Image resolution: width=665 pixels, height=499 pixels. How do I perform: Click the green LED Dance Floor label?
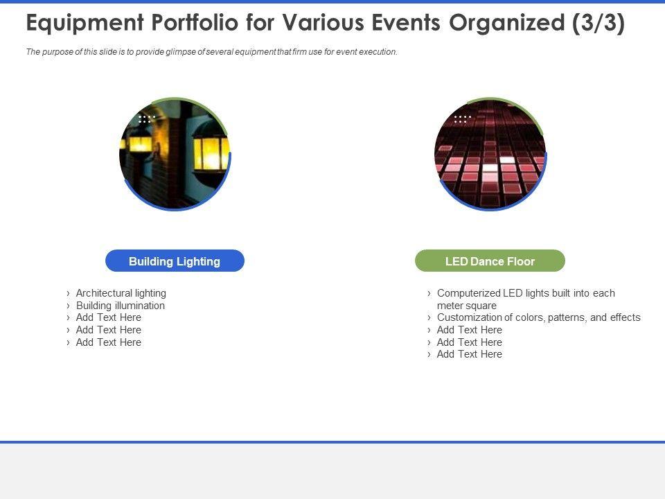point(490,261)
